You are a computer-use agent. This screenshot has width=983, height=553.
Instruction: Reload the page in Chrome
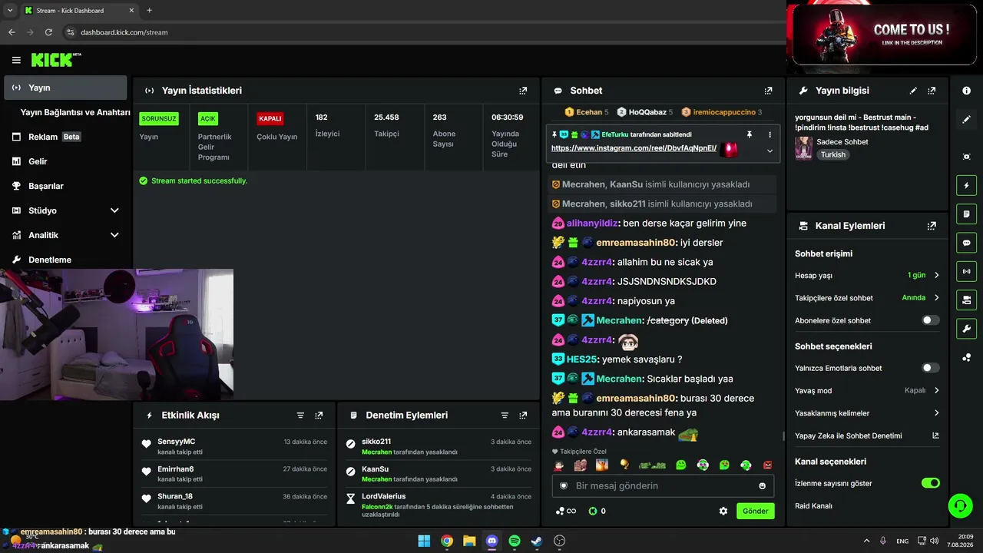pos(48,32)
